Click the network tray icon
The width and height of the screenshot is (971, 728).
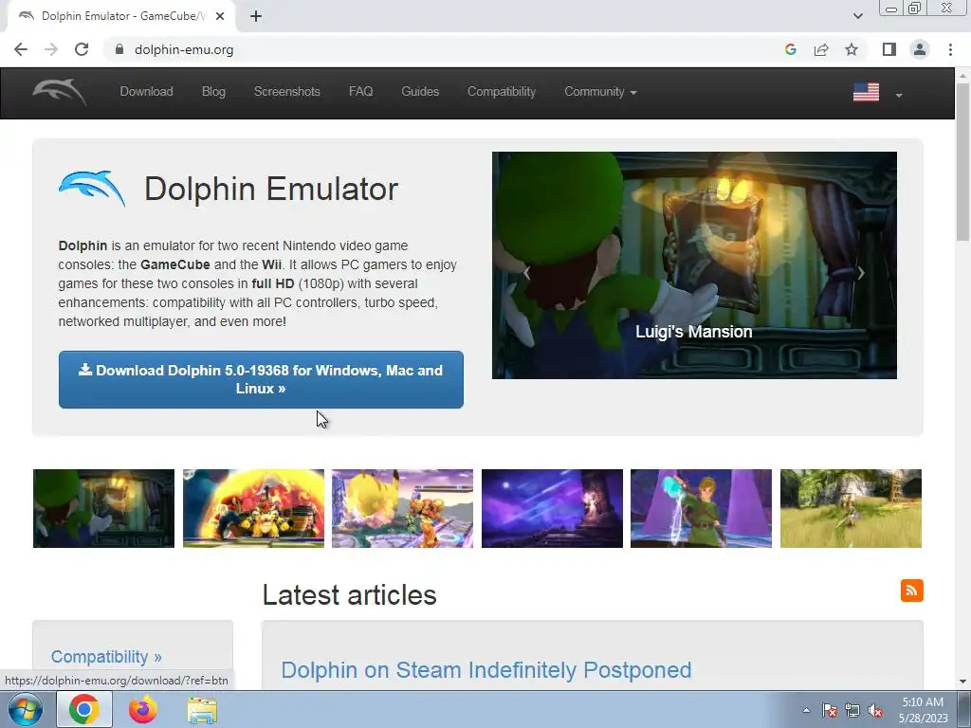click(852, 711)
